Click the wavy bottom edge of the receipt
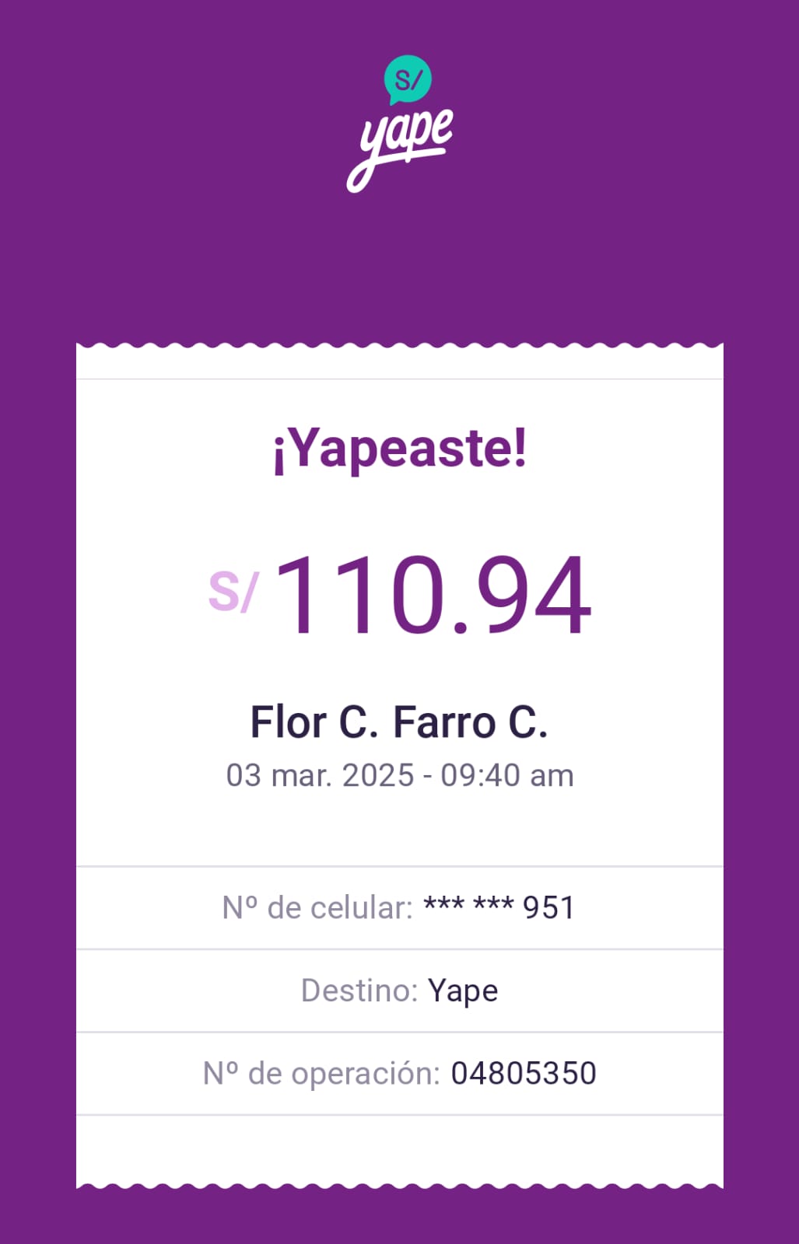Screen dimensions: 799x1244 click(x=400, y=1184)
